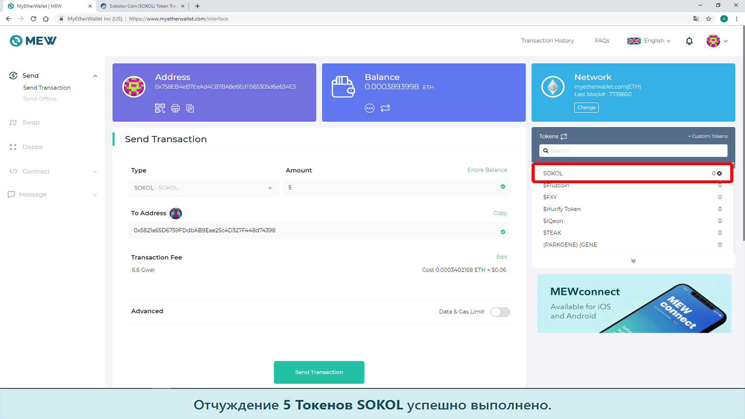The height and width of the screenshot is (419, 745).
Task: Reload the page in the browser
Action: click(x=33, y=19)
